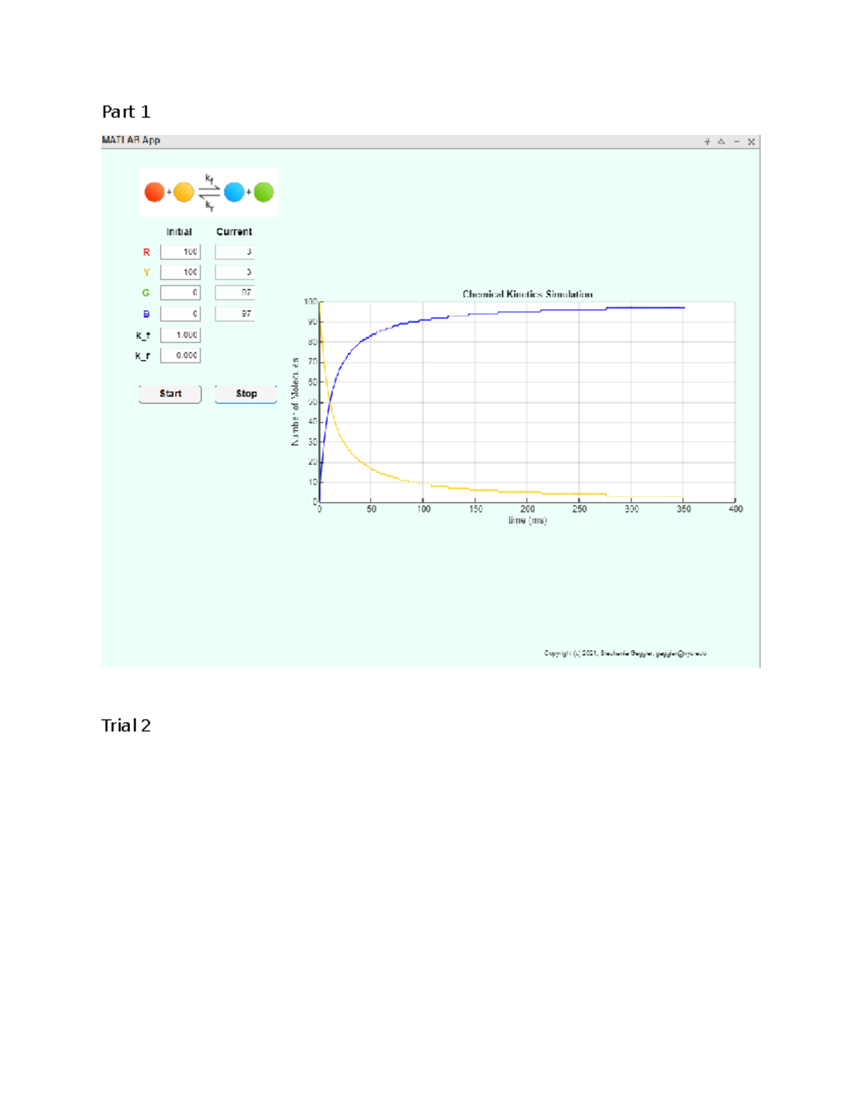862x1116 pixels.
Task: Click the Chemical Kinetics Simulation plot title
Action: click(529, 294)
